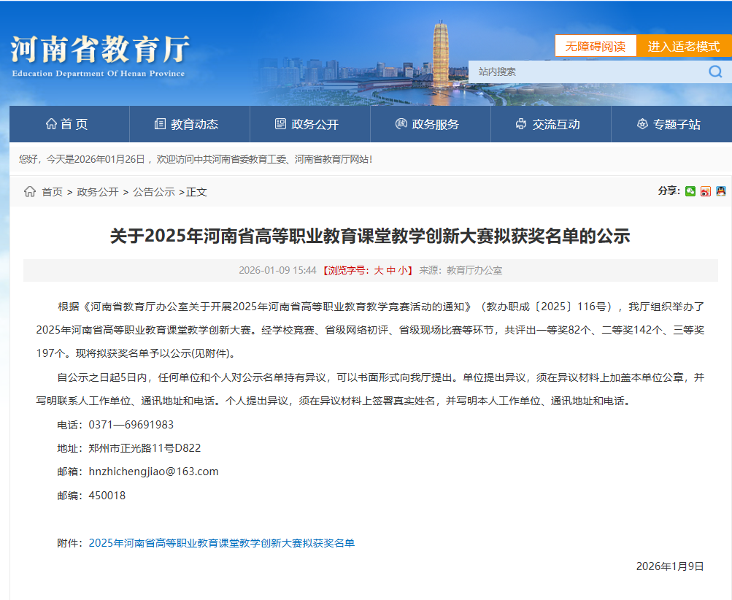Share the article via WeChat icon

click(690, 191)
